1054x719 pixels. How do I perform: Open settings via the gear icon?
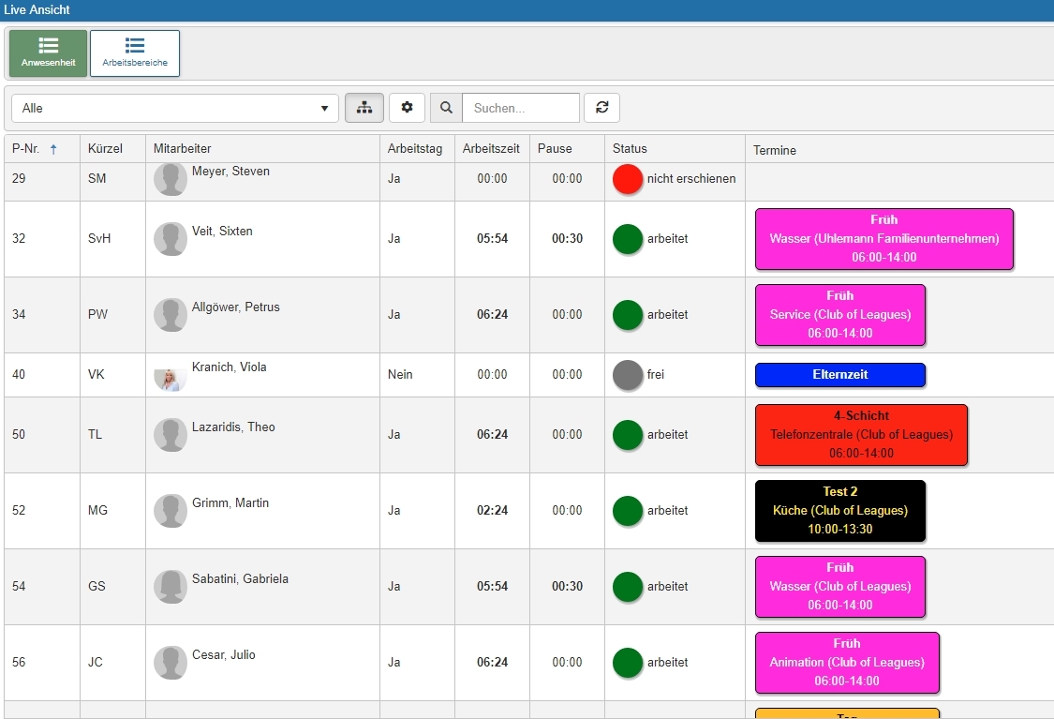coord(408,108)
